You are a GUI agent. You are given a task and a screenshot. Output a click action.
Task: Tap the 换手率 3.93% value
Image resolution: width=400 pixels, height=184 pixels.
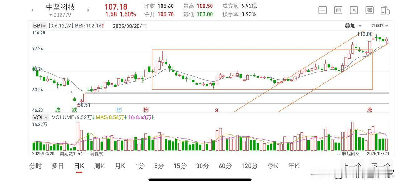coord(239,14)
